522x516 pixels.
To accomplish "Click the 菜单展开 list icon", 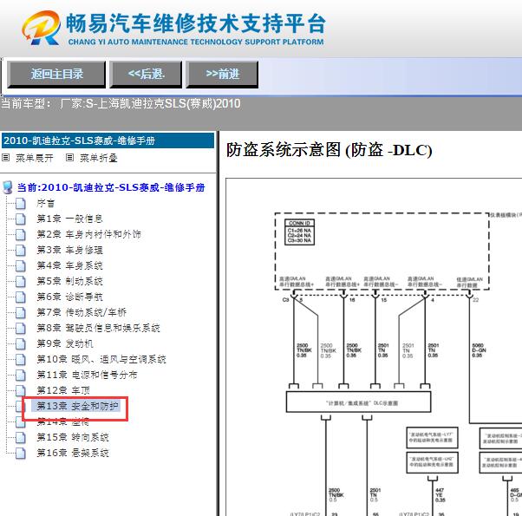I will coord(6,158).
